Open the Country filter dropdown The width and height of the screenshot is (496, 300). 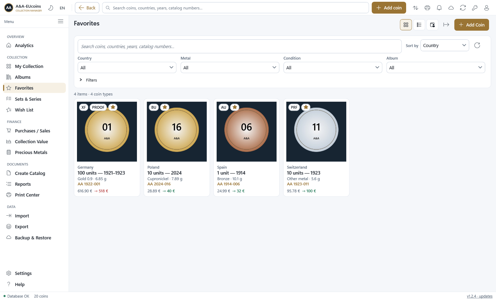coord(127,67)
